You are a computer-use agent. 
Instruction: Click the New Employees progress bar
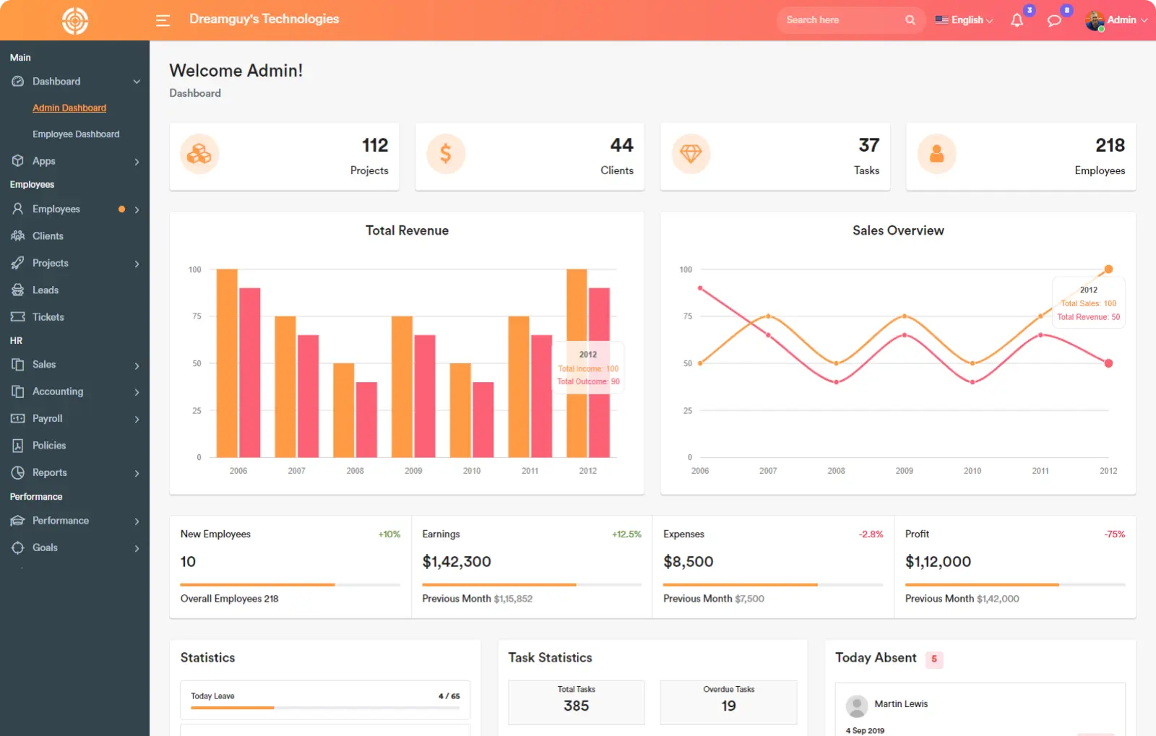click(x=290, y=584)
